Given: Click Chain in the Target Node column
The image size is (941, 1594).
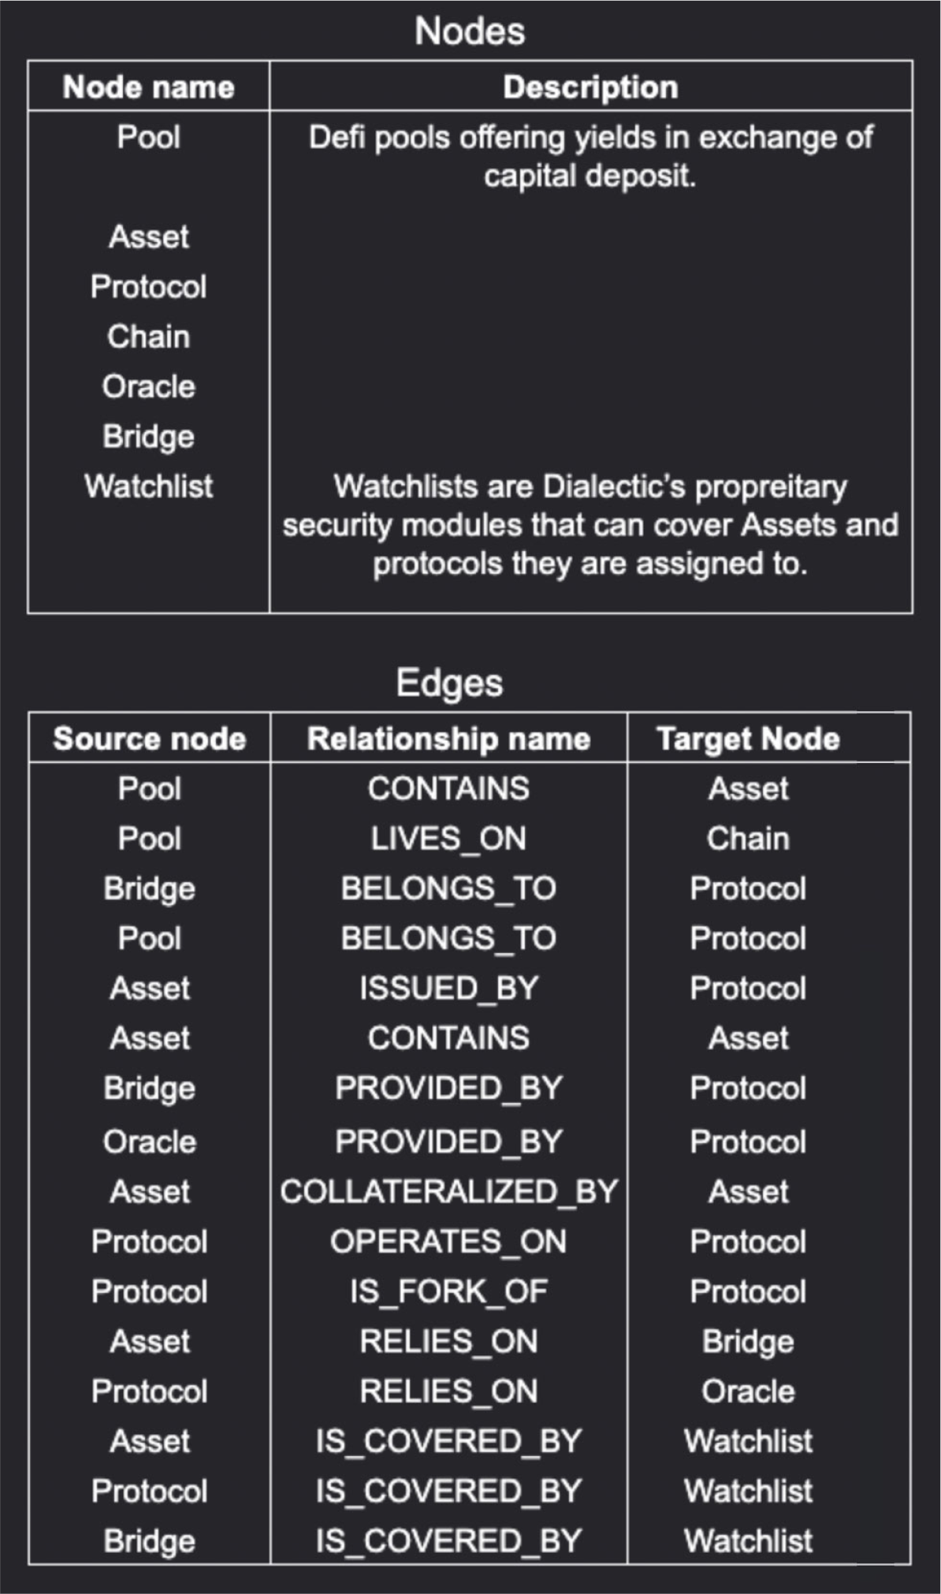Looking at the screenshot, I should tap(748, 839).
